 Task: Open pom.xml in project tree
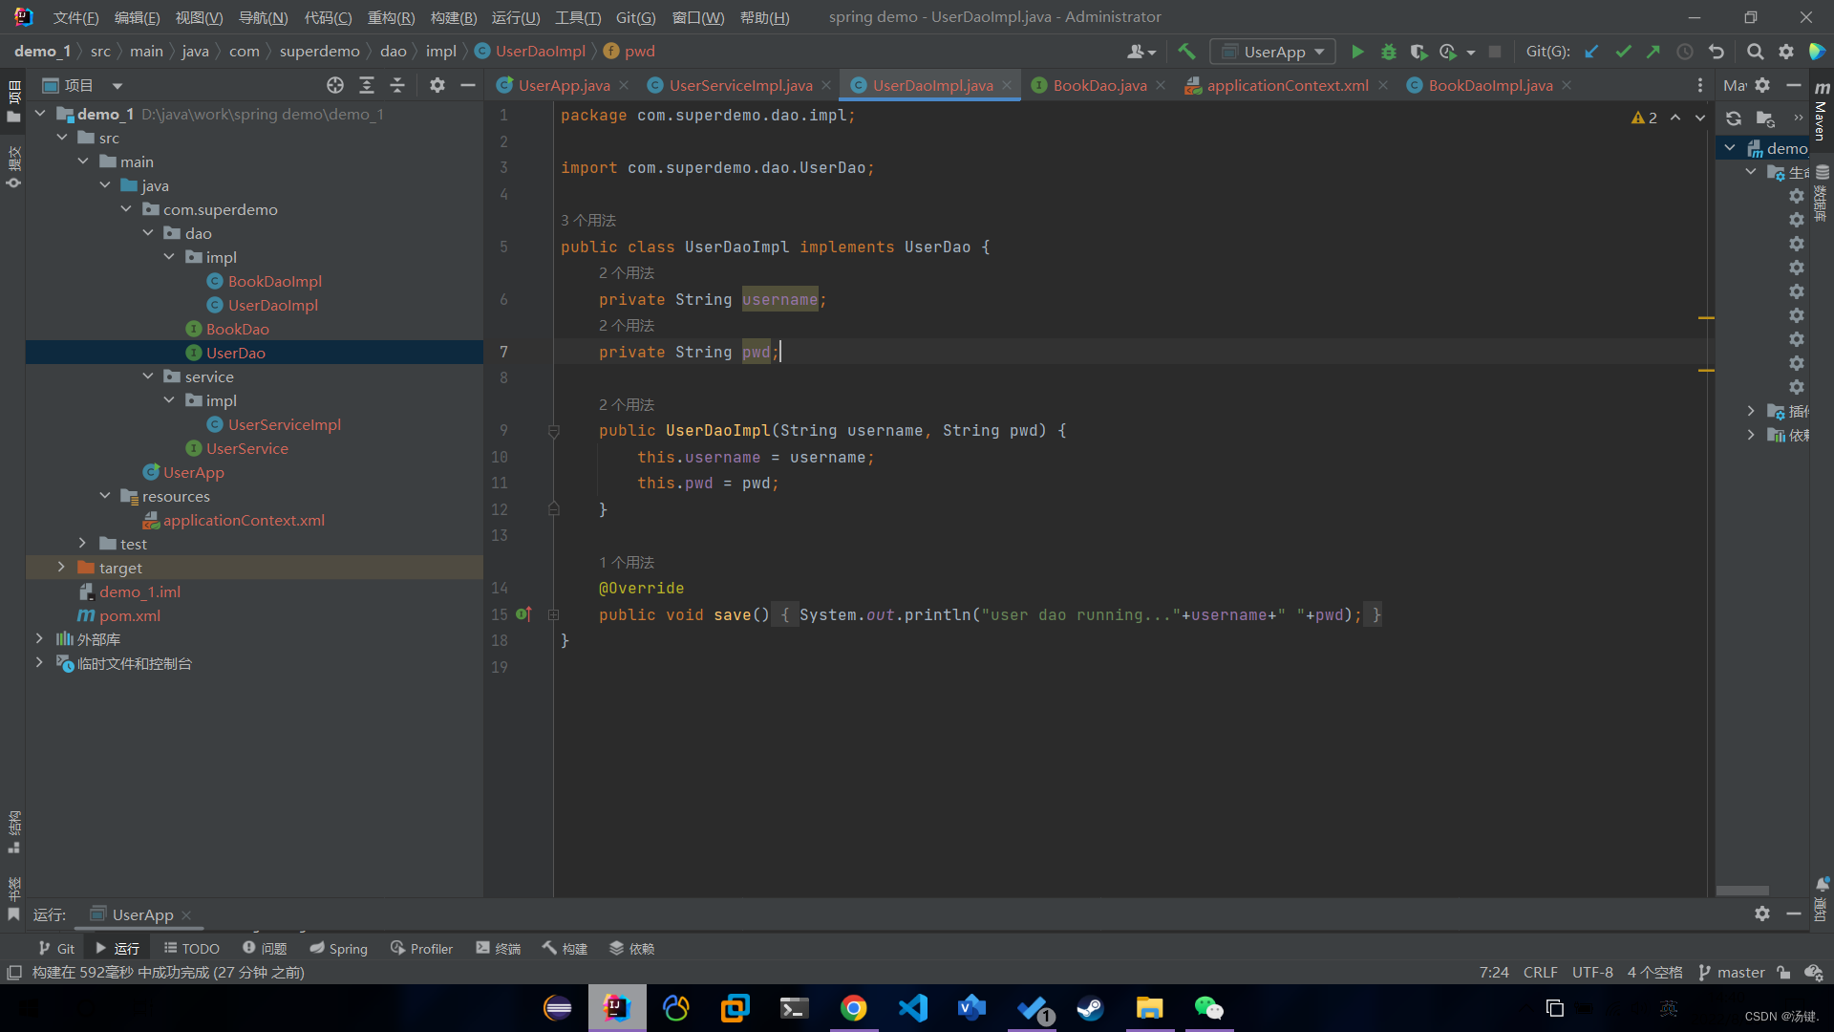[x=129, y=615]
